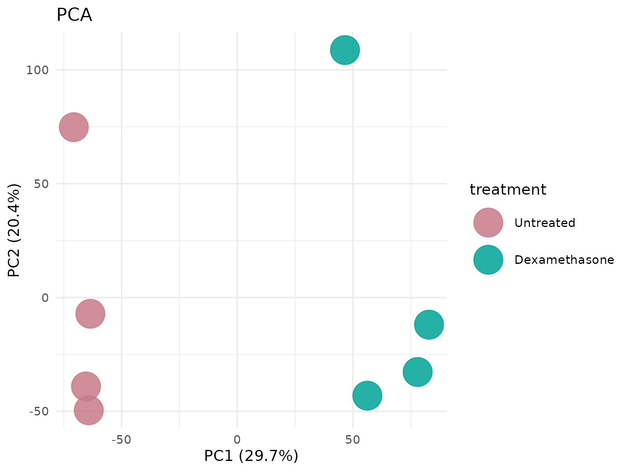Click the "-50" tick label on PC2 axis
This screenshot has height=472, width=630.
pyautogui.click(x=39, y=411)
